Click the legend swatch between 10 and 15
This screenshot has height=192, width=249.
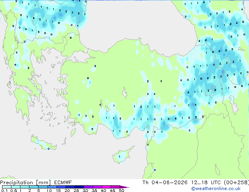pyautogui.click(x=52, y=187)
